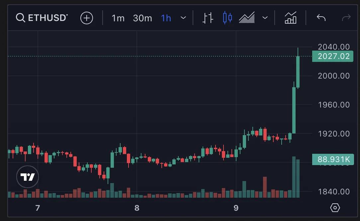360x221 pixels.
Task: Select the area chart style
Action: [x=247, y=18]
